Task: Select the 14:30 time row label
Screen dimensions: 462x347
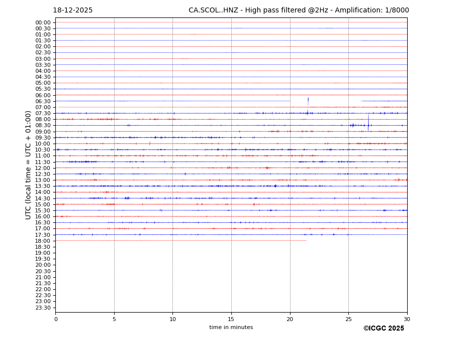Action: pyautogui.click(x=43, y=198)
